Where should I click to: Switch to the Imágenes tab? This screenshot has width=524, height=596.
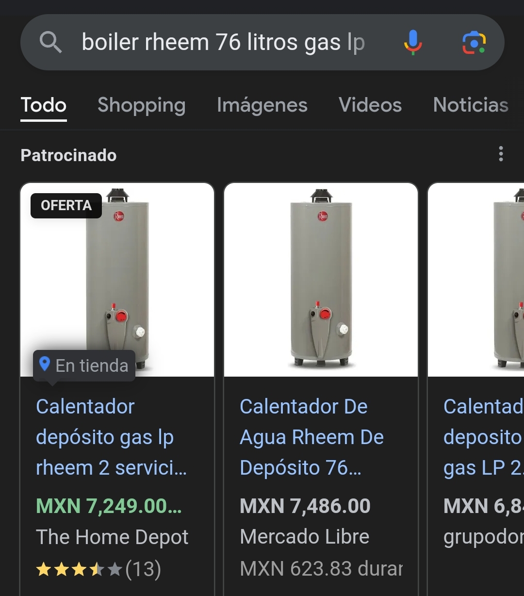click(262, 105)
